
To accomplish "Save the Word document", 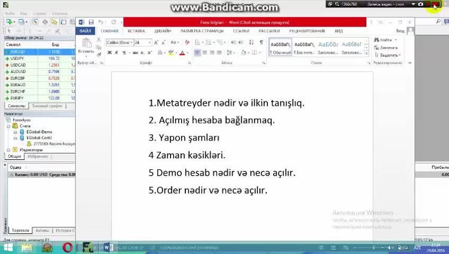I will (x=91, y=22).
